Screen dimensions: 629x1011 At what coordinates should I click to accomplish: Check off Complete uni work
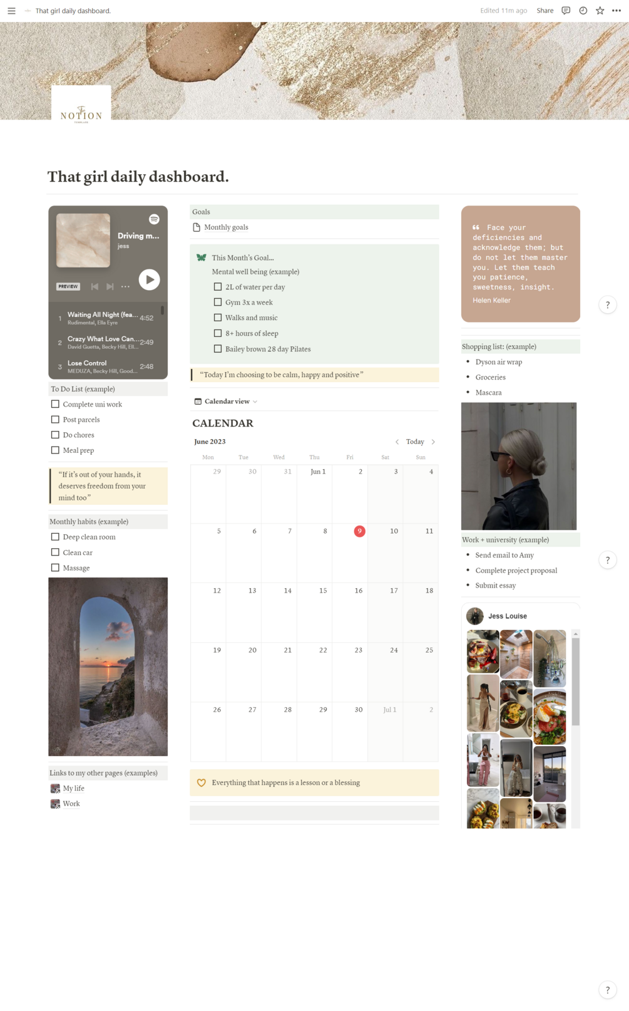[x=55, y=404]
